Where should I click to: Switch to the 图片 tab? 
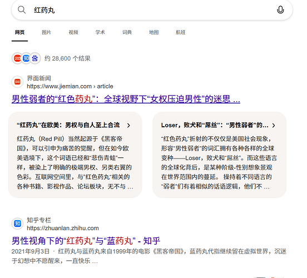pos(46,32)
